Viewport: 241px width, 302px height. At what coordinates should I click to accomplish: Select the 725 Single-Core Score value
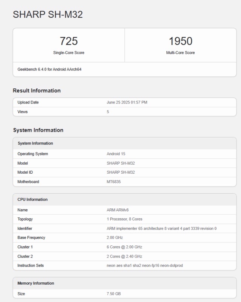click(69, 41)
